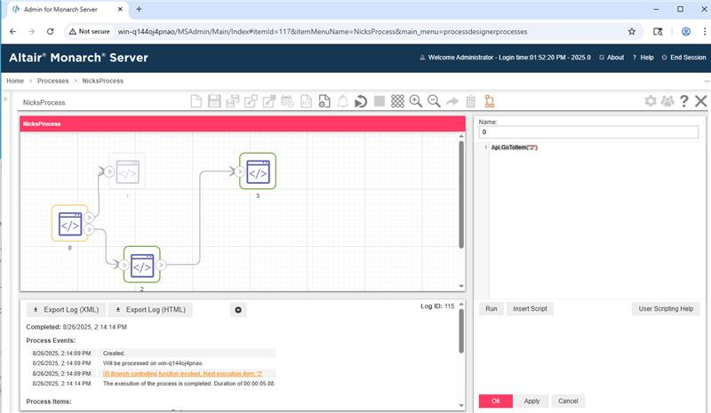
Task: Go back to the previous browser page
Action: (x=12, y=32)
